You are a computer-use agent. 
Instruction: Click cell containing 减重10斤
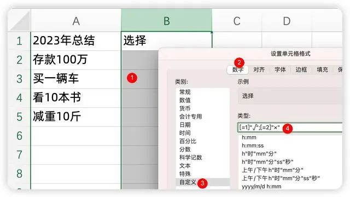76,117
